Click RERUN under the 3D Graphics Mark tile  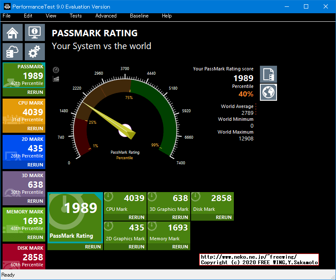tap(180, 217)
